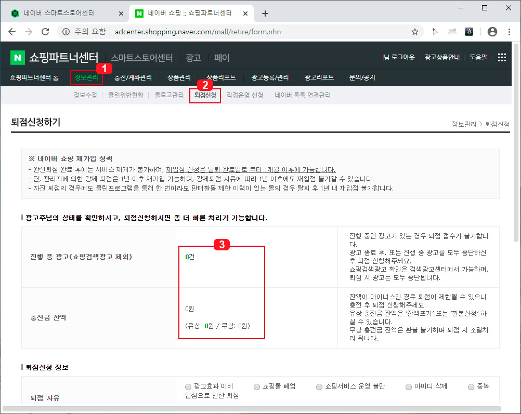Image resolution: width=521 pixels, height=414 pixels.
Task: Click the green Naver N logo
Action: pos(18,58)
